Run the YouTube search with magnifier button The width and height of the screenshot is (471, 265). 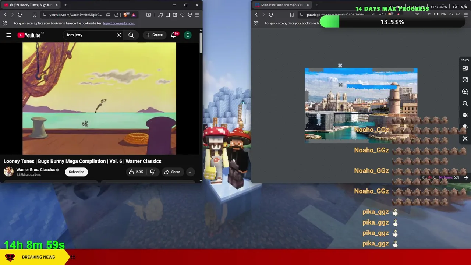coord(131,35)
